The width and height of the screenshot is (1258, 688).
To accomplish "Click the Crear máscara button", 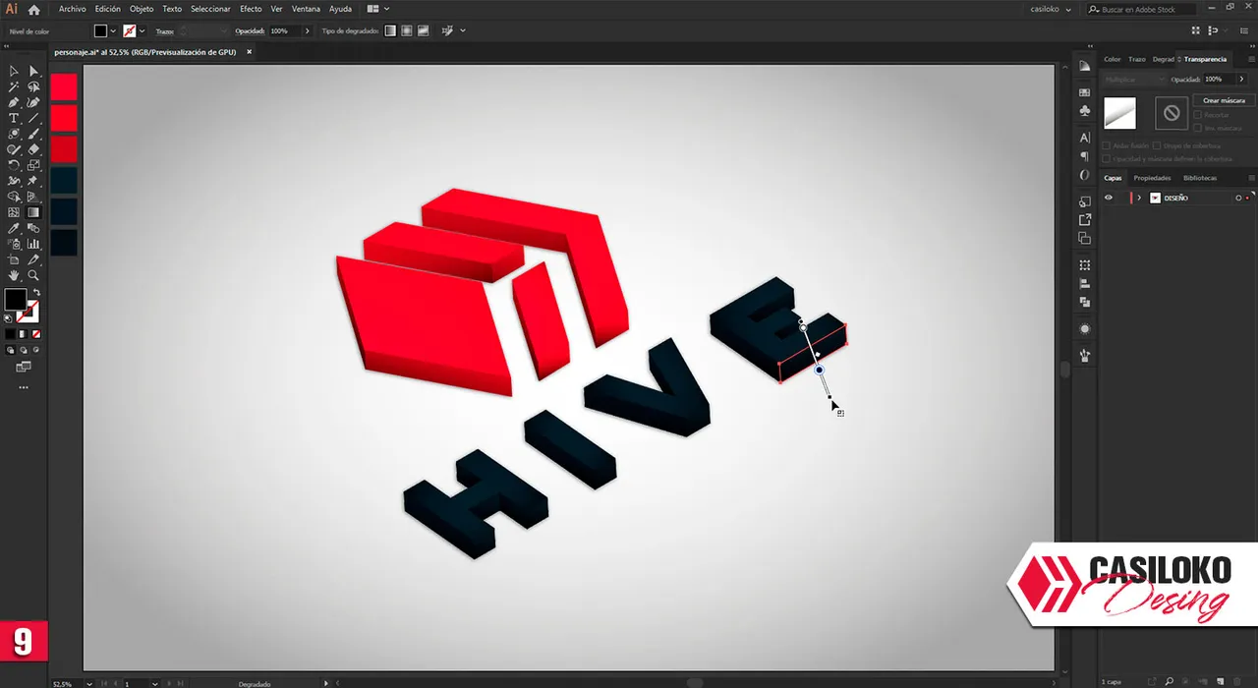I will click(1224, 100).
